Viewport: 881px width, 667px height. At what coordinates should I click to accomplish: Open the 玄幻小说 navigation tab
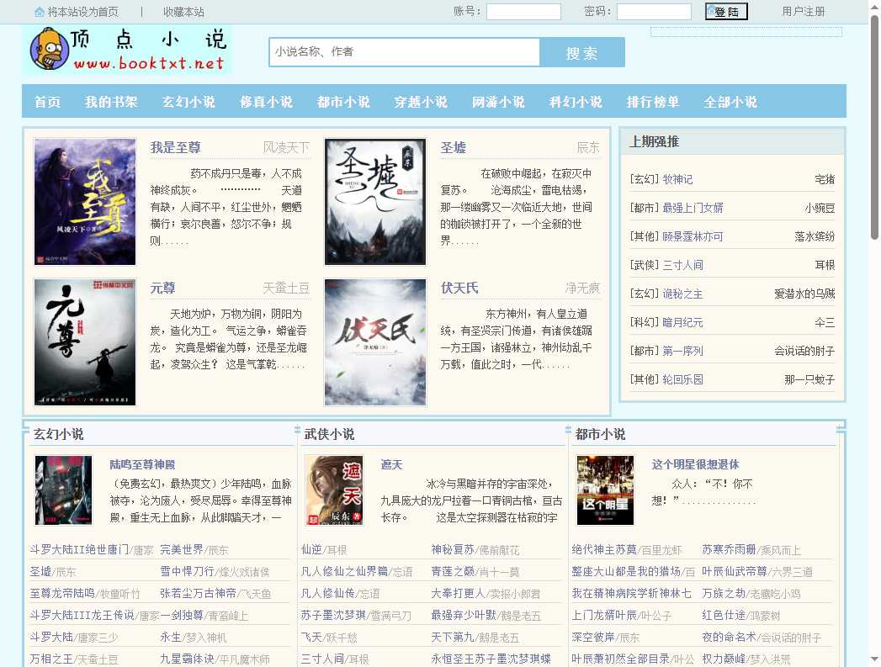(x=188, y=102)
